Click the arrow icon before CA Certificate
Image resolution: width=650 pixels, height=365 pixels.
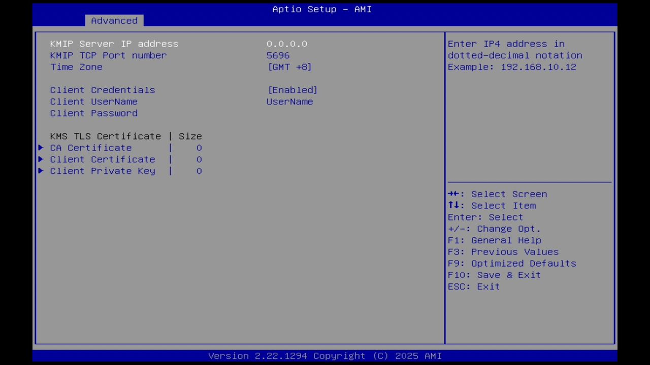(x=41, y=148)
